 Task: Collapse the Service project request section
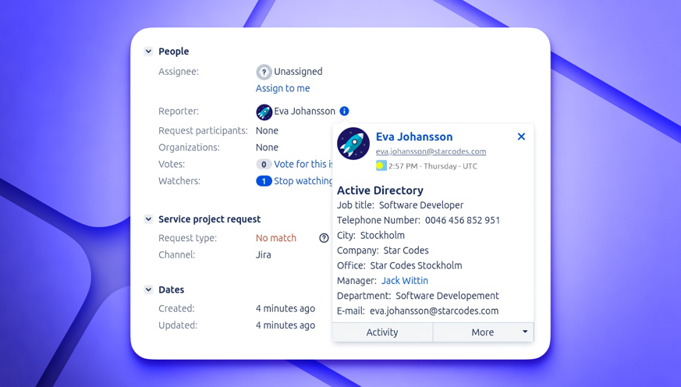[148, 219]
